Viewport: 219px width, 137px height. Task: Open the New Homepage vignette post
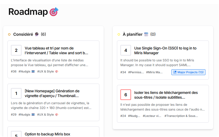tap(52, 93)
